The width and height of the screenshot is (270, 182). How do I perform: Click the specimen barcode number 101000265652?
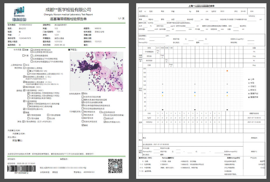[25, 25]
